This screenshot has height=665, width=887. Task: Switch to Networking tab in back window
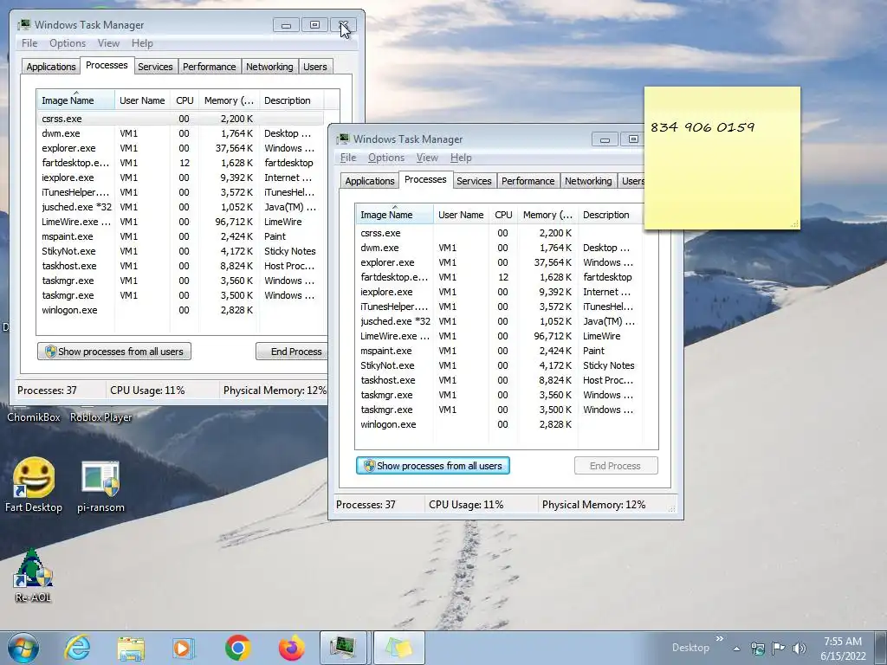[269, 67]
